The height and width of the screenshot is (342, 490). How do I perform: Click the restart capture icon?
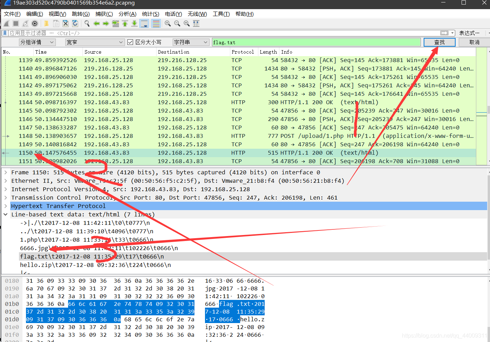coord(25,24)
